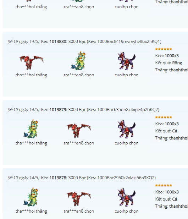
Task: Click the star rating in Kèo 1013880
Action: coord(164,49)
